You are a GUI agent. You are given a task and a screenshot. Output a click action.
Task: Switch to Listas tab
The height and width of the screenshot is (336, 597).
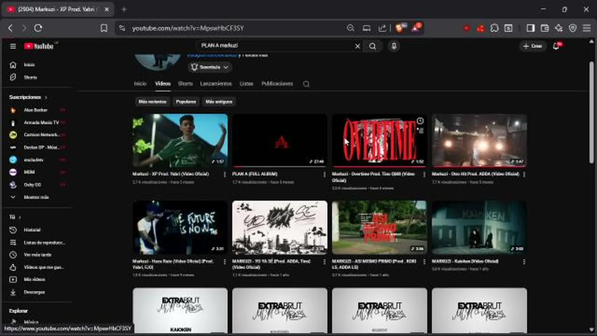click(246, 84)
